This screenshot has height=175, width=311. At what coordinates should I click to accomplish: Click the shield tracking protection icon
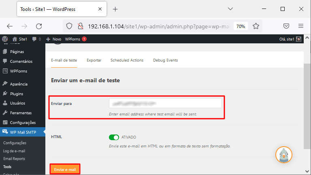point(69,26)
